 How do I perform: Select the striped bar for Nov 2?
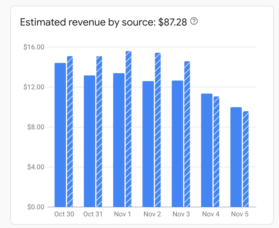pos(158,130)
